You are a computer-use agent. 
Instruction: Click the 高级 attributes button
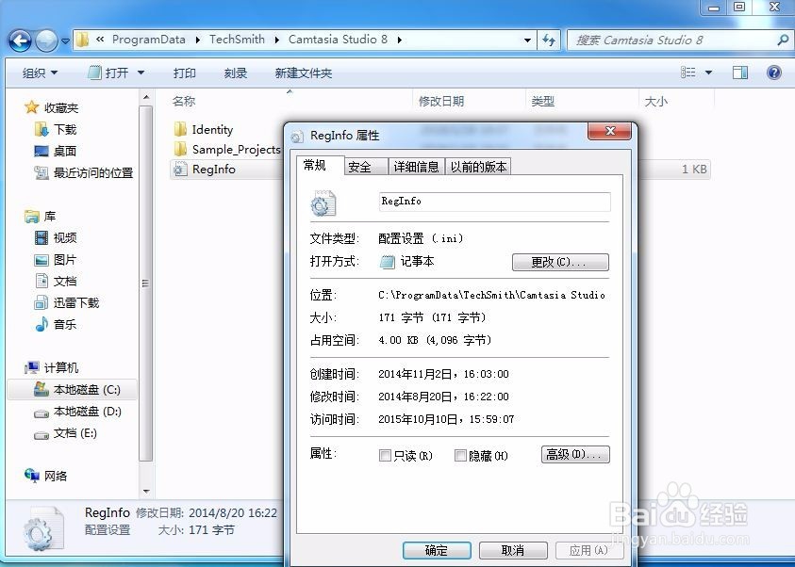575,455
